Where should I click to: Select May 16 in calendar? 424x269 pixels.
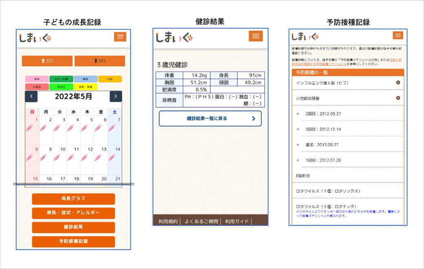(x=49, y=179)
